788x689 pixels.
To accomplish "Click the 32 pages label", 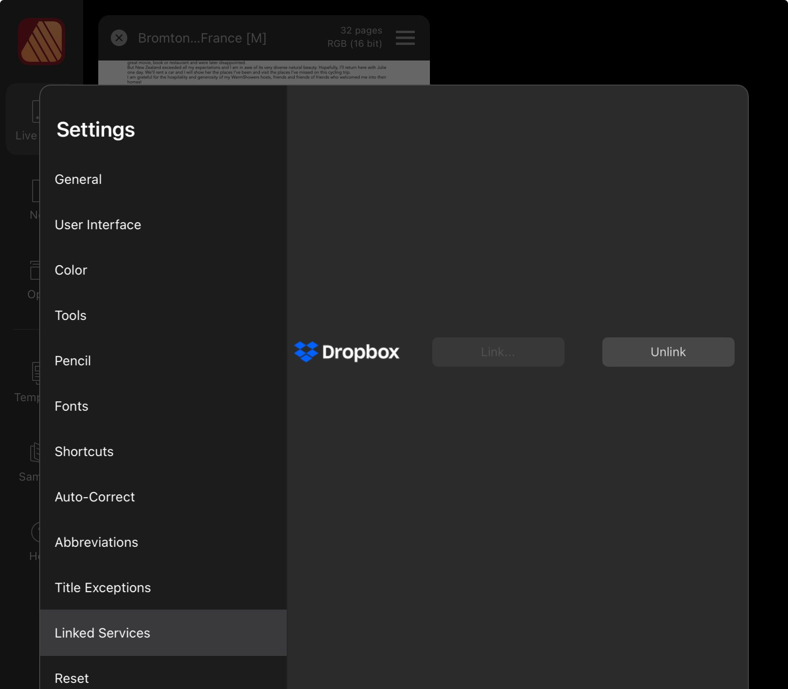I will click(x=361, y=30).
